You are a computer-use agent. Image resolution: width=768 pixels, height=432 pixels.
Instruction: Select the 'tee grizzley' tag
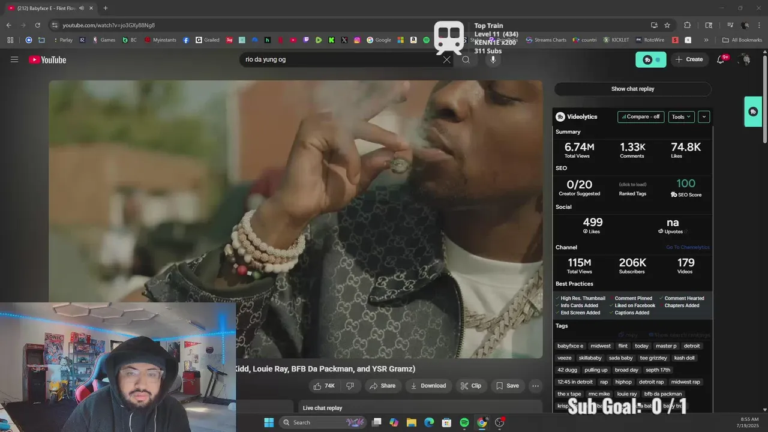[x=653, y=358]
